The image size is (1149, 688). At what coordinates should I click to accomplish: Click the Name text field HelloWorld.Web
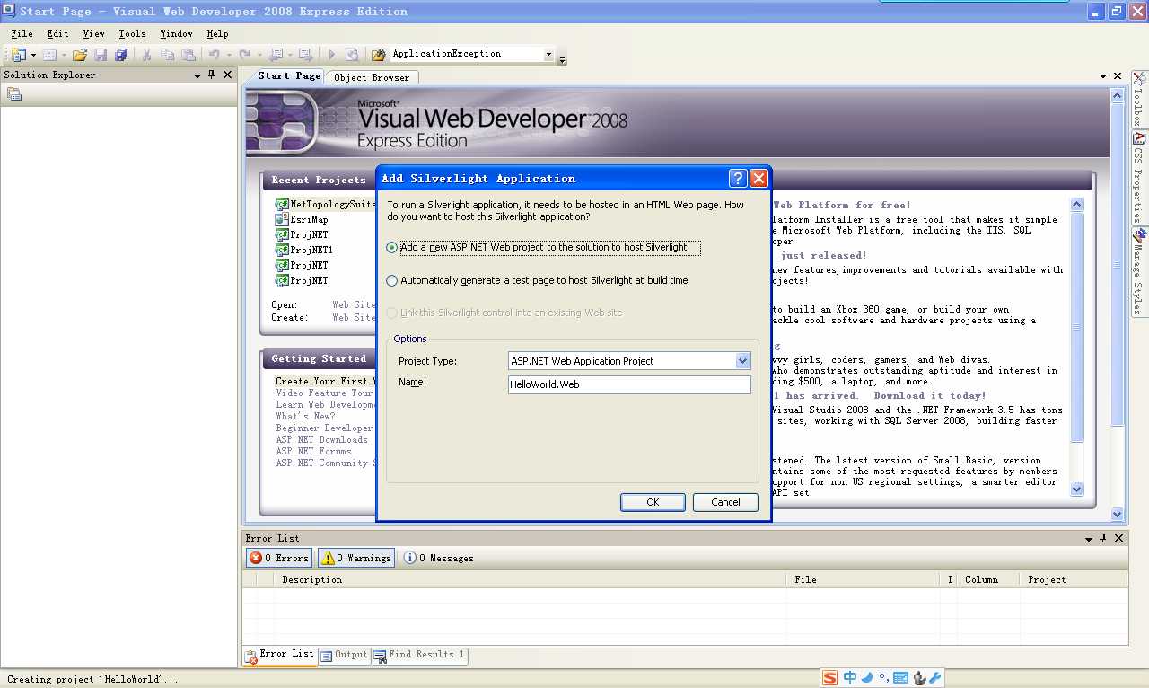pyautogui.click(x=629, y=384)
